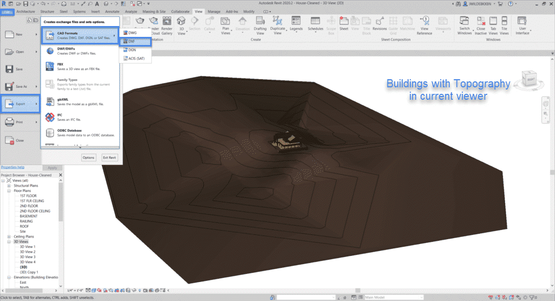
Task: Select BASEMENT plan view
Action: pyautogui.click(x=28, y=216)
